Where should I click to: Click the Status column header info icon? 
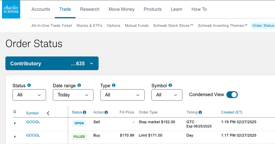pos(84,112)
